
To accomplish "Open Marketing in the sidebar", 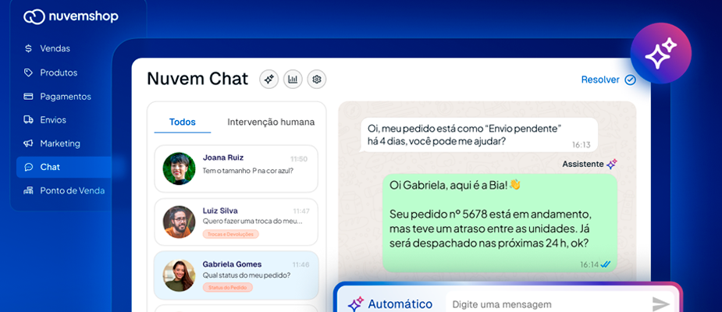I will pyautogui.click(x=60, y=144).
